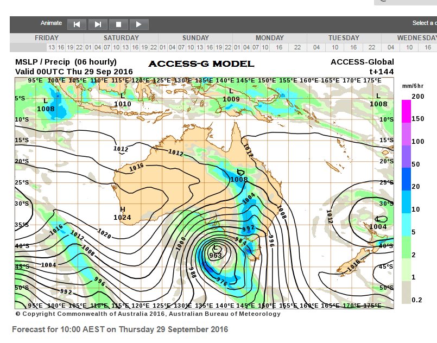This screenshot has height=343, width=437.
Task: Select the Sunday 19 hour marker
Action: click(219, 47)
